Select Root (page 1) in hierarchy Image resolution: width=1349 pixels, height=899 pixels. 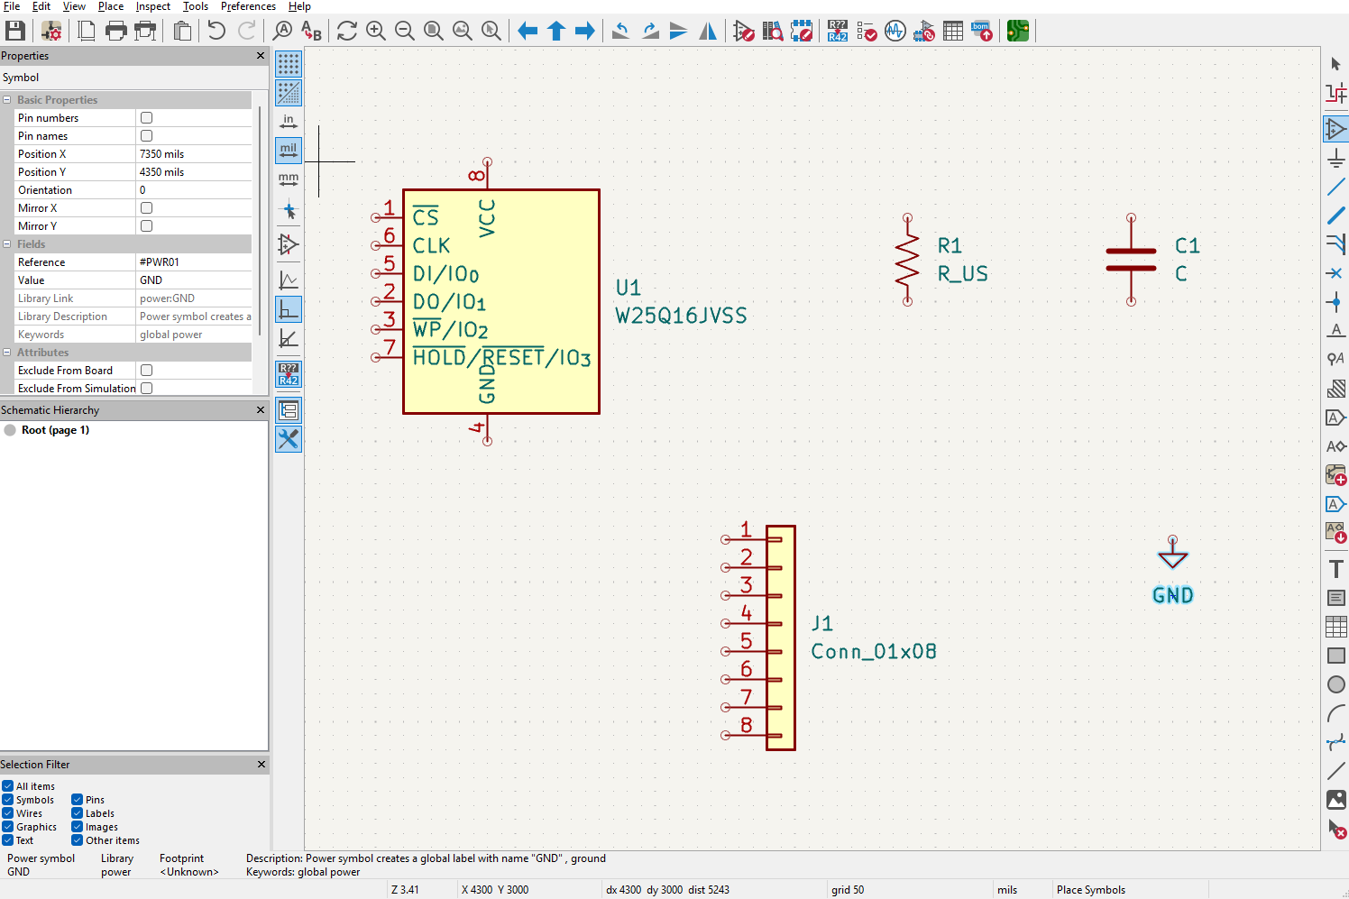click(55, 430)
